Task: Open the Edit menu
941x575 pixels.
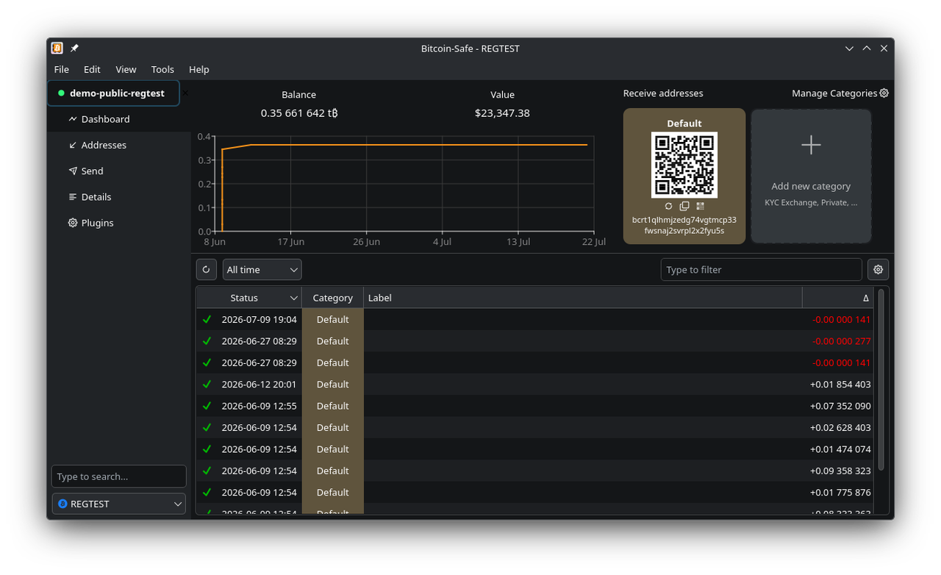Action: click(x=92, y=69)
